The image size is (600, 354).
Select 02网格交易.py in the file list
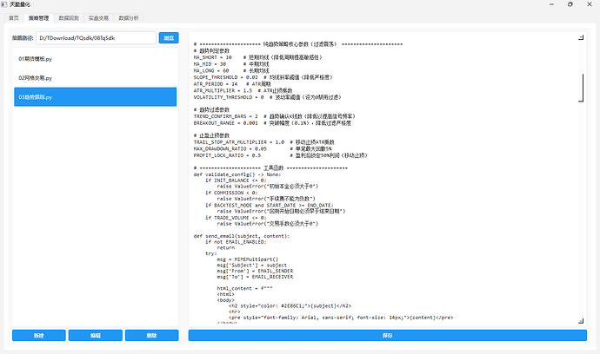[94, 78]
